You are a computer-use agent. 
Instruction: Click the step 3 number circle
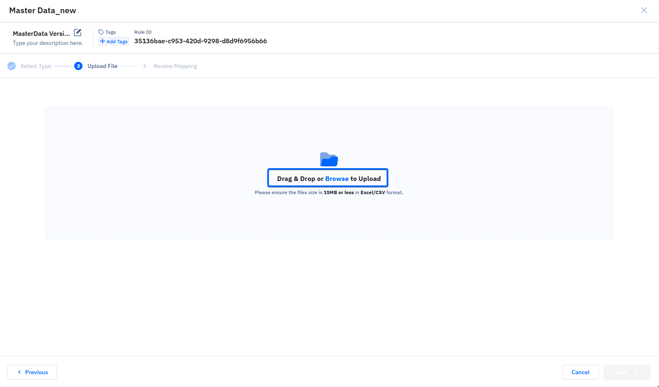click(x=145, y=66)
